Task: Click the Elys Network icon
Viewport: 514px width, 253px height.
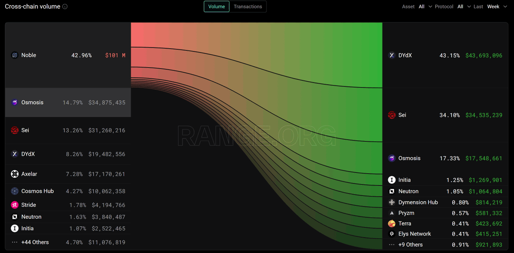Action: 391,234
